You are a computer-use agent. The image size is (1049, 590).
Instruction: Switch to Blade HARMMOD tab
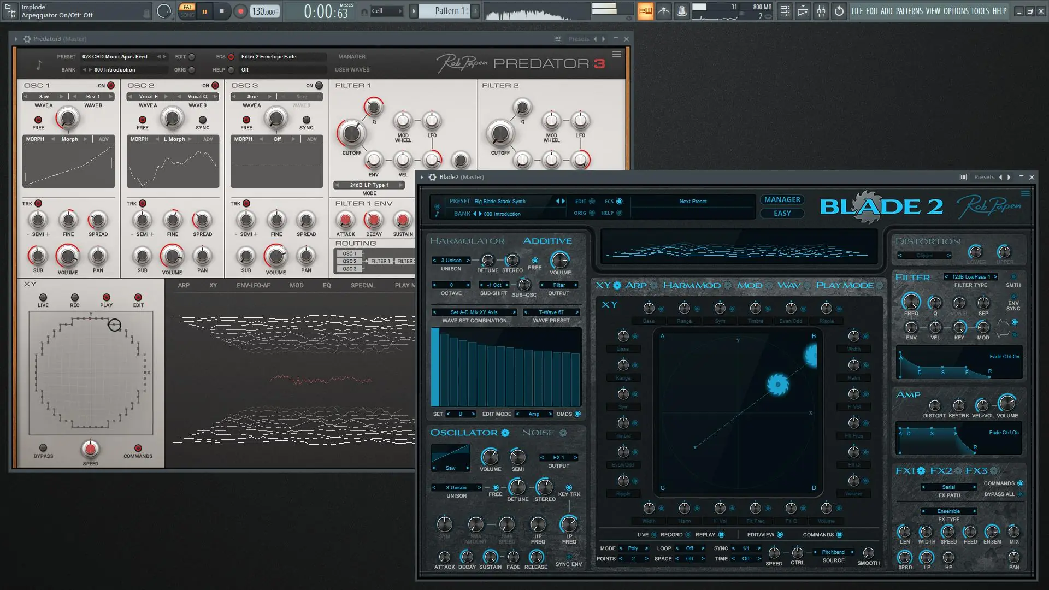pyautogui.click(x=691, y=285)
